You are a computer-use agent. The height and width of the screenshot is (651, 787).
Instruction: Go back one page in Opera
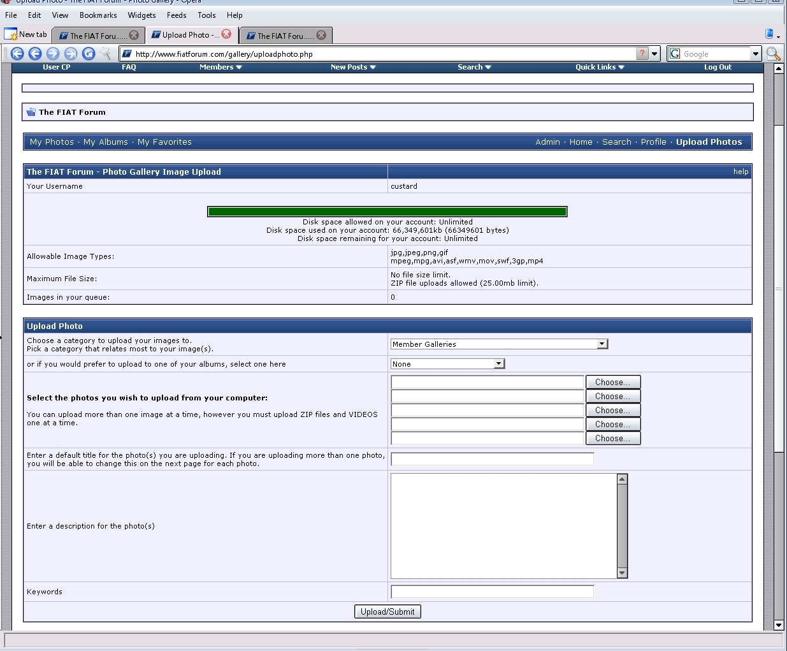point(35,54)
